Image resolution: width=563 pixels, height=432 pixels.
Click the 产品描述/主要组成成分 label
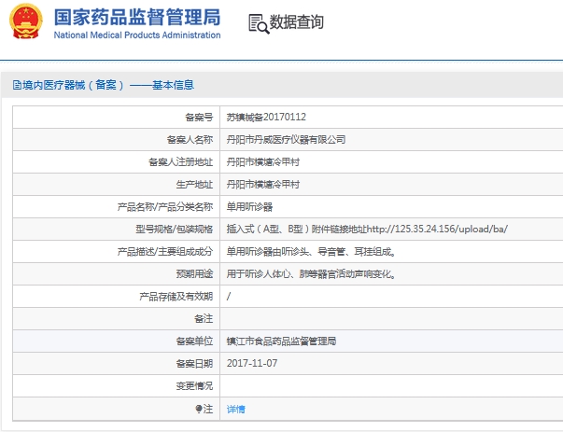165,252
